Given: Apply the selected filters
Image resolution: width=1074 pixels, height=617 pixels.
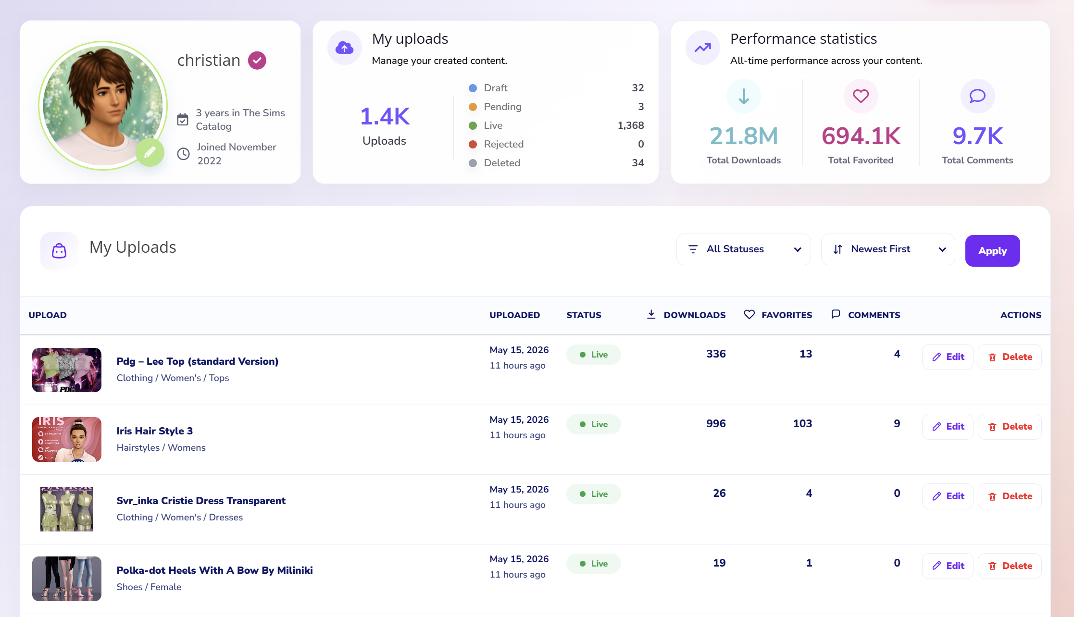Looking at the screenshot, I should click(992, 251).
